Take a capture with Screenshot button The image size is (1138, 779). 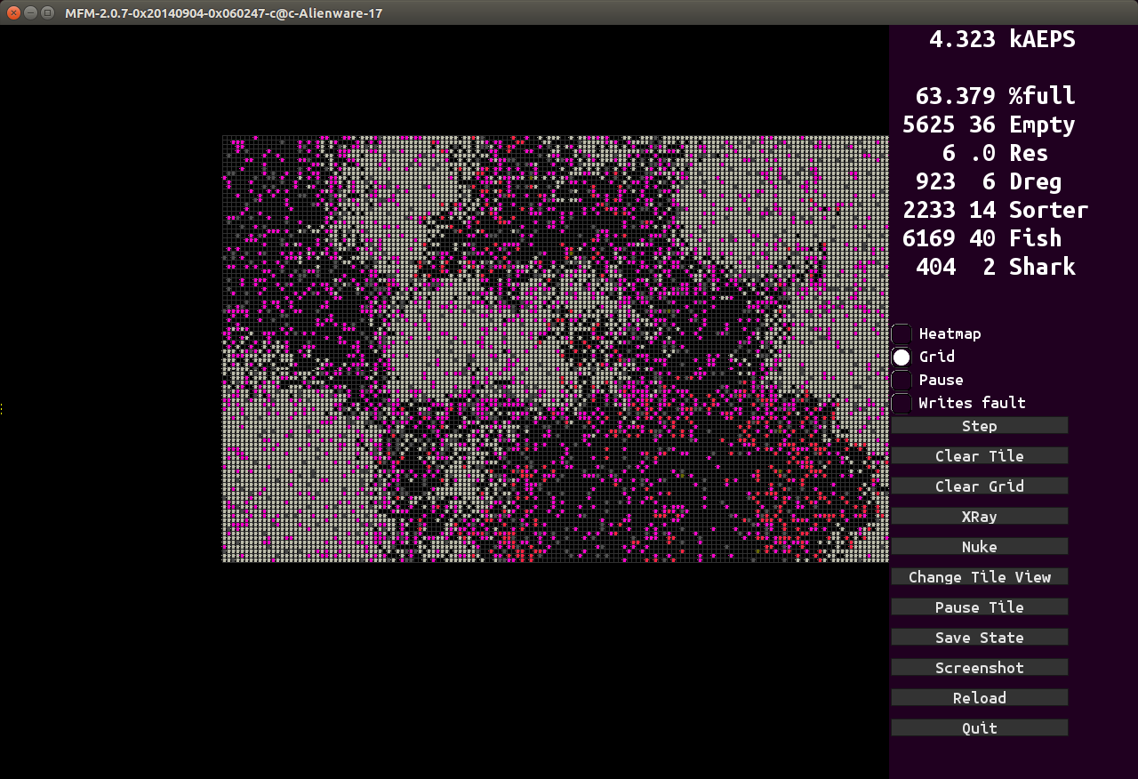click(x=979, y=668)
